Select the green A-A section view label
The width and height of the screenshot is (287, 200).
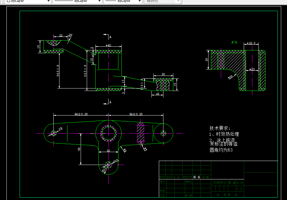[234, 42]
